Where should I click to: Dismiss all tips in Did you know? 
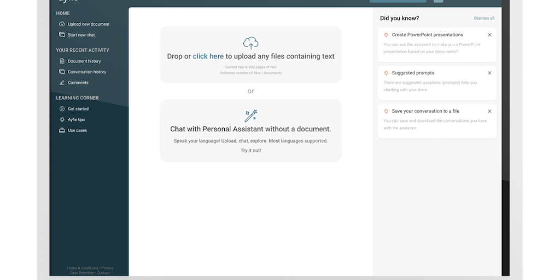pyautogui.click(x=484, y=18)
